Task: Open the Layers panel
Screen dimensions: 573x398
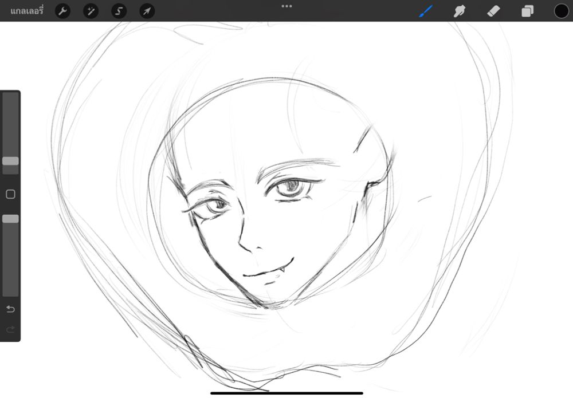Action: [527, 11]
